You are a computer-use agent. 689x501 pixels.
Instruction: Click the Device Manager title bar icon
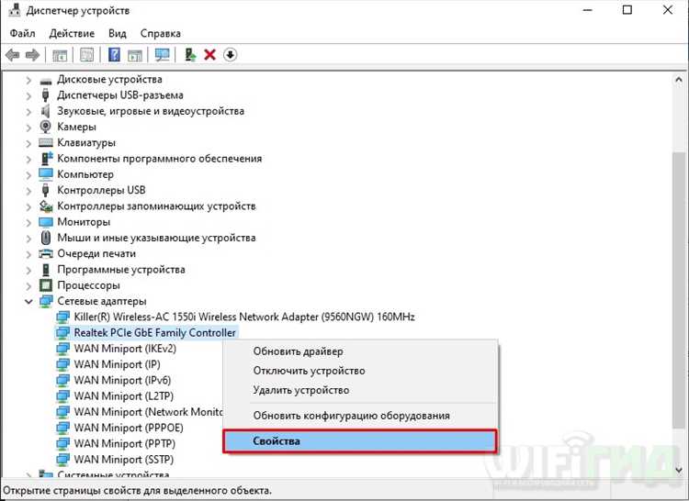(15, 10)
